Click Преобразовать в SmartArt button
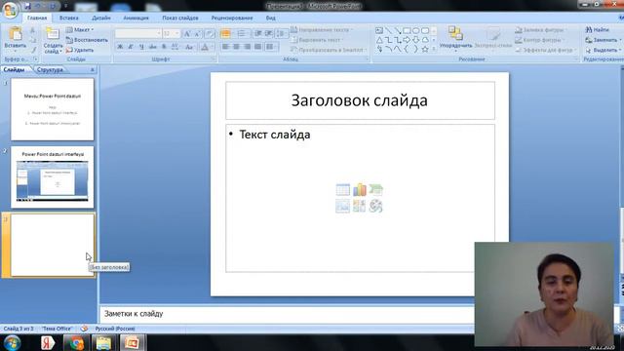 point(328,50)
